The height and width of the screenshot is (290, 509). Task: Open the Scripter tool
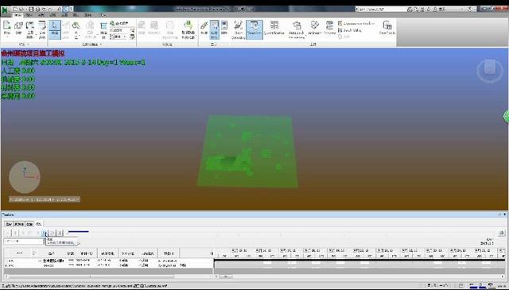tap(329, 29)
